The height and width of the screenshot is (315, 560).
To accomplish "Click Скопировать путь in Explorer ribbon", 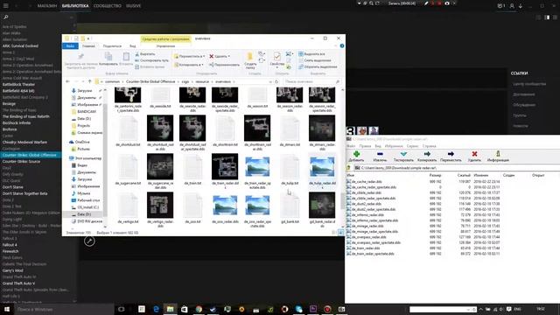I will [x=151, y=60].
